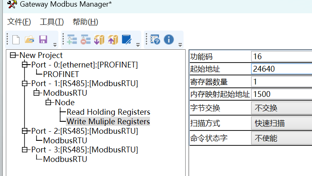Collapse ModbusRTU under Port - 1
Image resolution: width=312 pixels, height=176 pixels.
36,93
